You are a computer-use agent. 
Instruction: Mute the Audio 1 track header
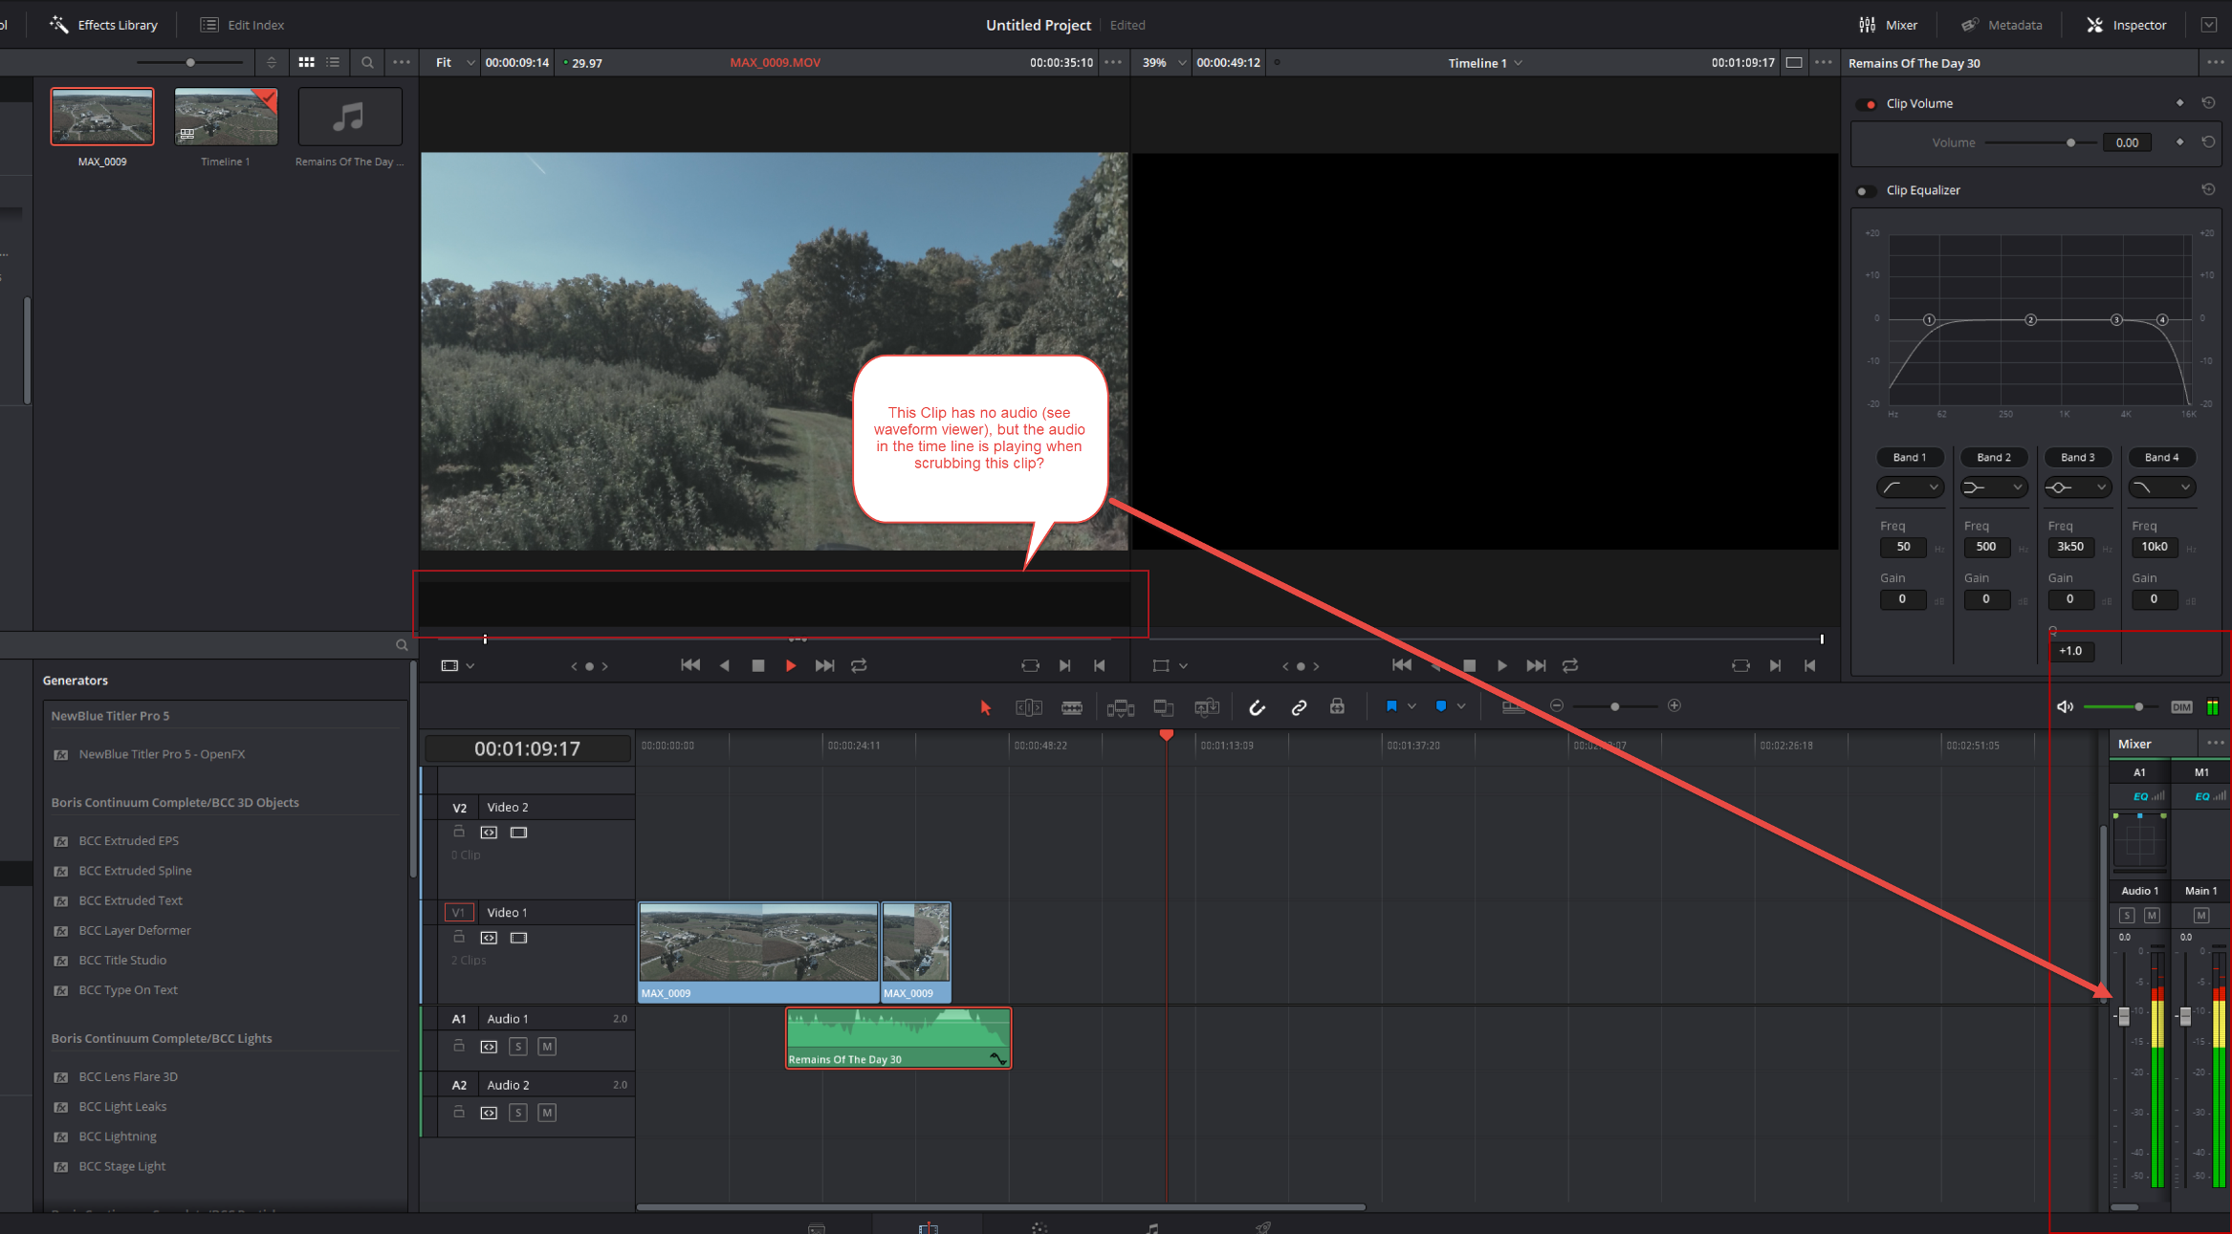tap(547, 1047)
